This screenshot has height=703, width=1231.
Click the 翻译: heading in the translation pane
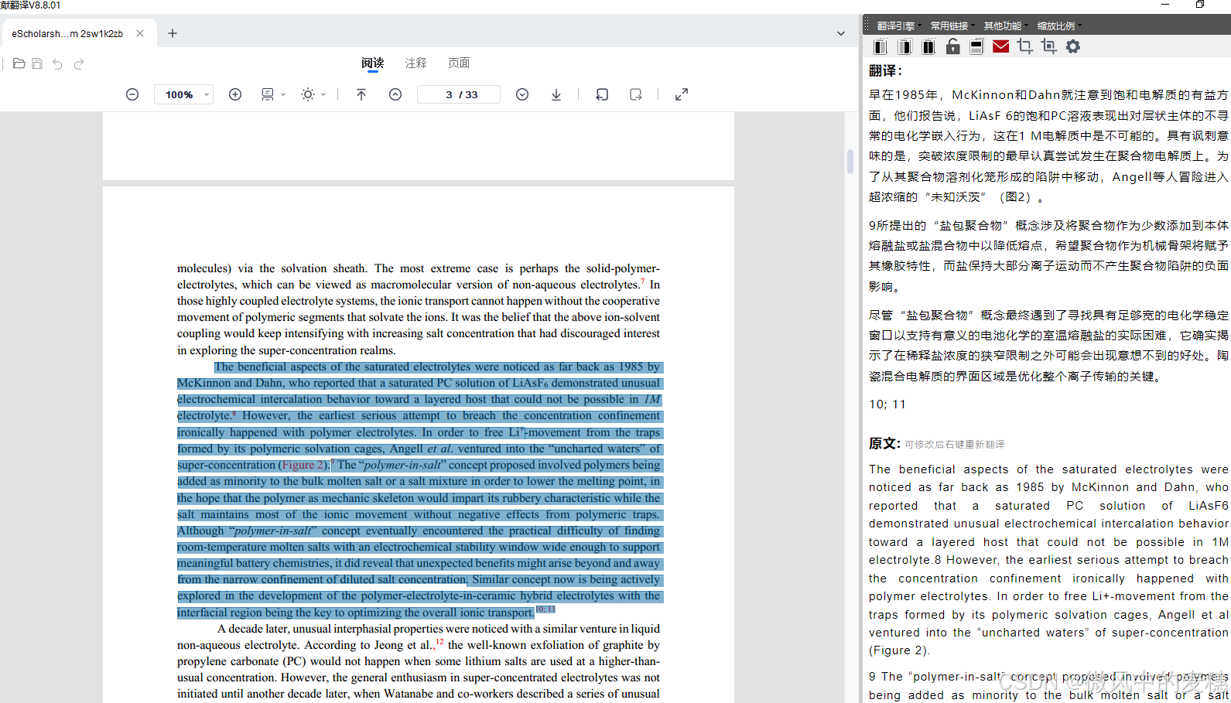(x=885, y=70)
